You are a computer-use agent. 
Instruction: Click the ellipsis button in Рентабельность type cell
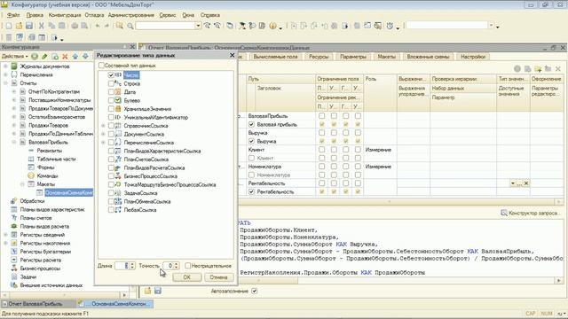[519, 183]
